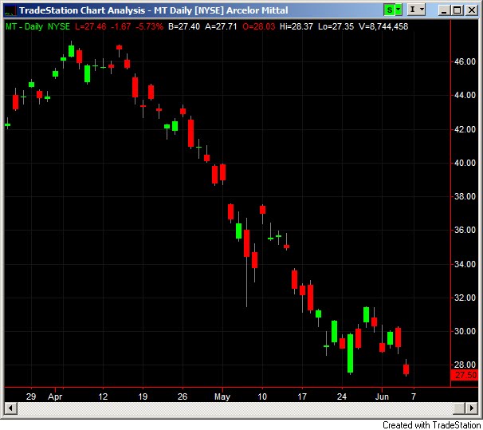Click the 46.00 price axis label
This screenshot has height=430, width=483.
click(465, 61)
